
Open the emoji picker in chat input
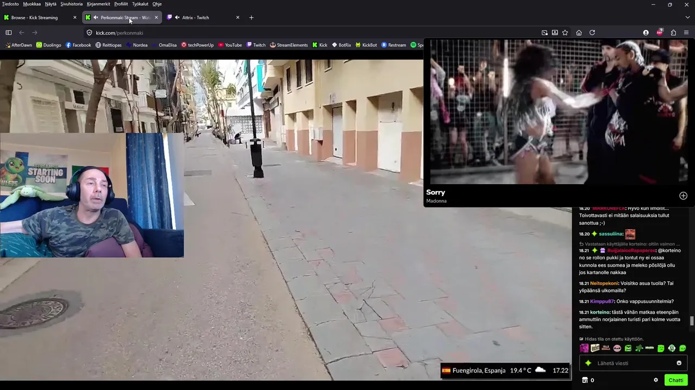pyautogui.click(x=679, y=363)
